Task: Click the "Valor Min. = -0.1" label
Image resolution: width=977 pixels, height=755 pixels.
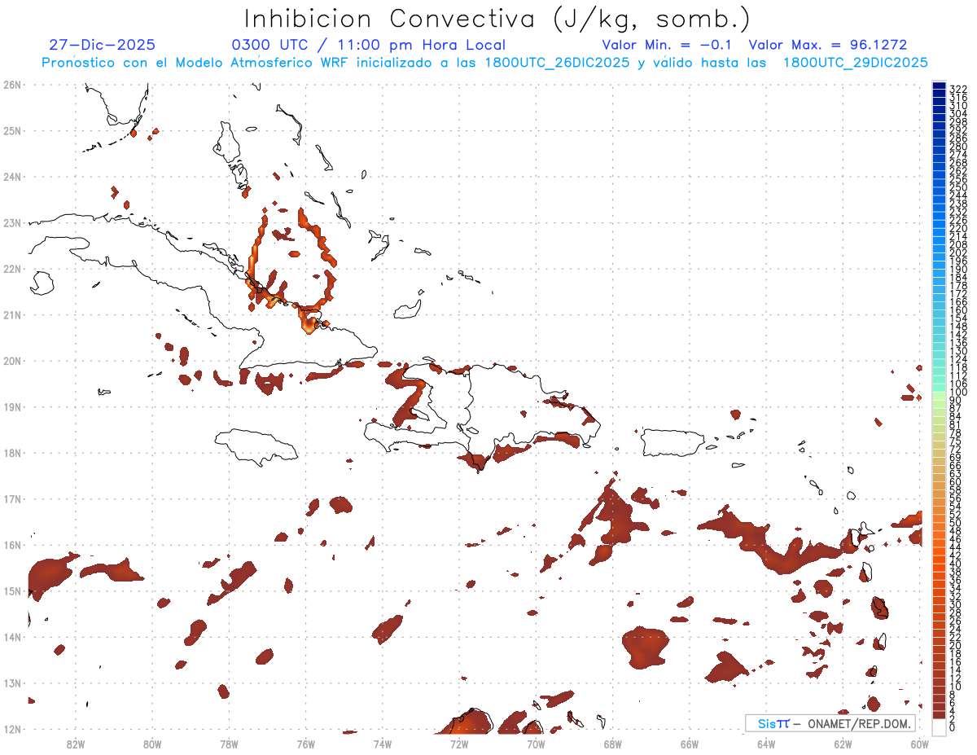Action: [668, 46]
